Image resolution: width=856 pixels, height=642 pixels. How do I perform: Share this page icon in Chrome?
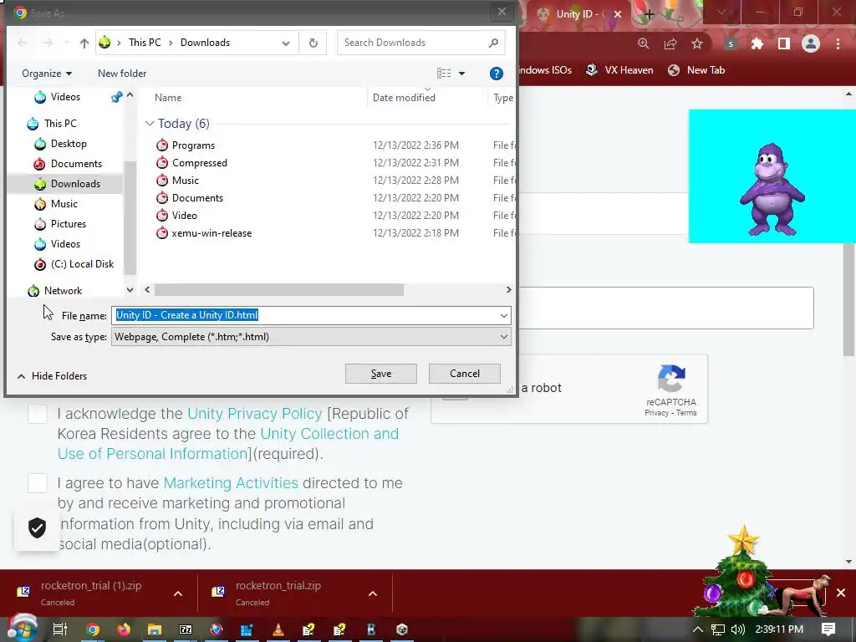point(670,43)
